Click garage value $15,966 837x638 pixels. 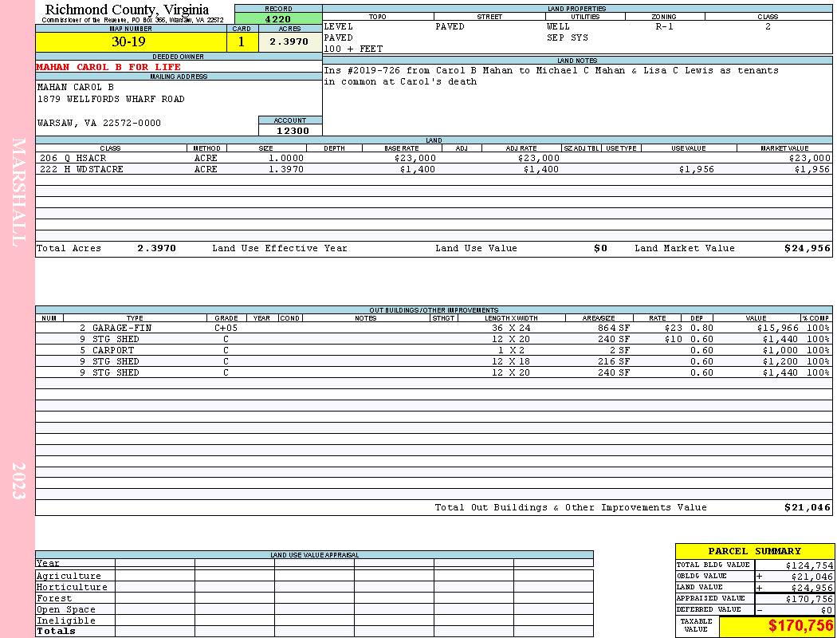tap(778, 328)
